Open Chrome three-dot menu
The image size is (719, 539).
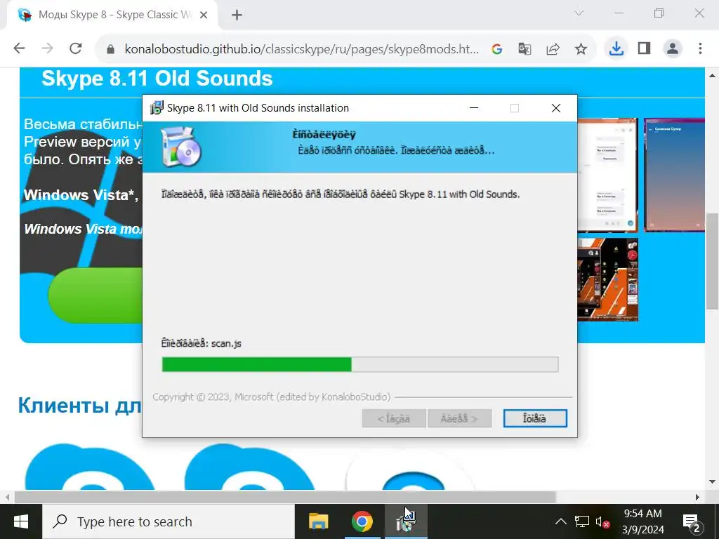coord(700,48)
